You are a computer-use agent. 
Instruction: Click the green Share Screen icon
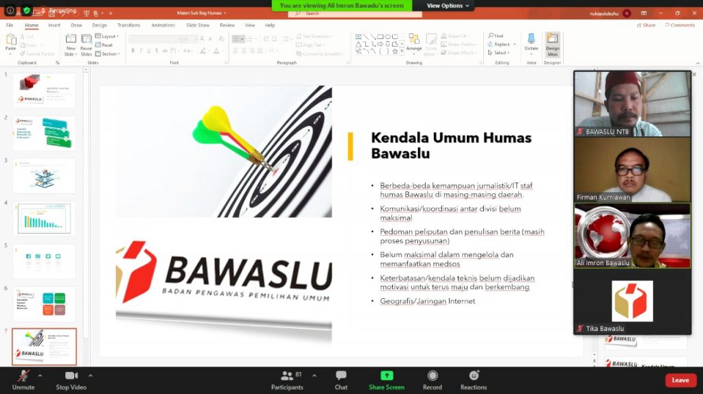pos(387,375)
